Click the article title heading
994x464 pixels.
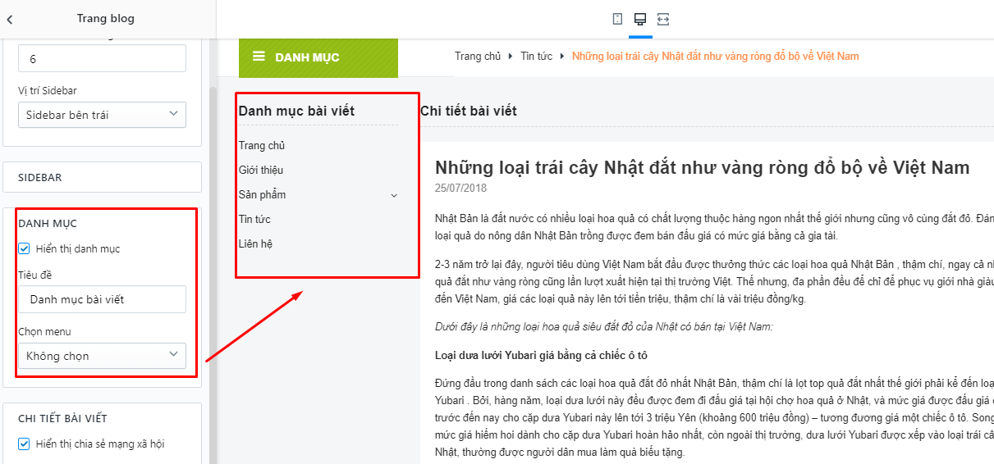(x=703, y=168)
